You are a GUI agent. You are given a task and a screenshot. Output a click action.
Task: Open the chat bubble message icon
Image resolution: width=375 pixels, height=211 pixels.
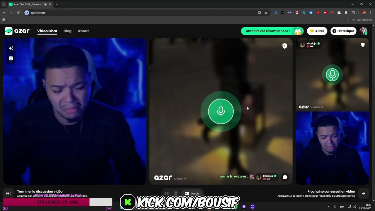tap(285, 177)
